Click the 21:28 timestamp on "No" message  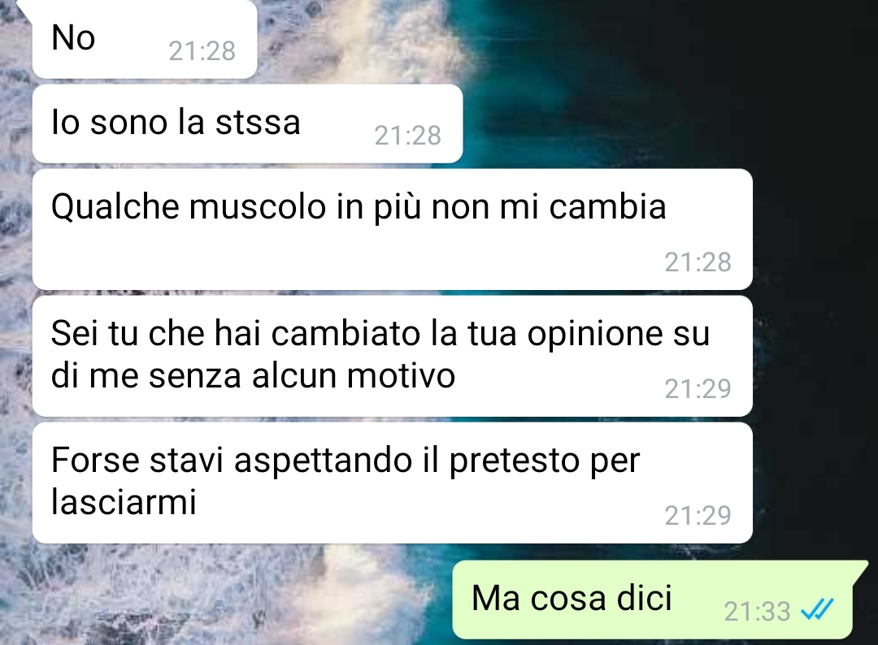[x=202, y=51]
